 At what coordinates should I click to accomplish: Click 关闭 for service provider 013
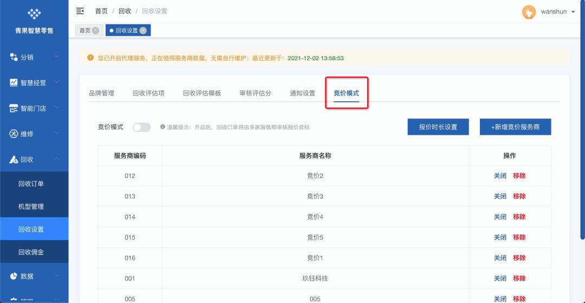(x=500, y=196)
